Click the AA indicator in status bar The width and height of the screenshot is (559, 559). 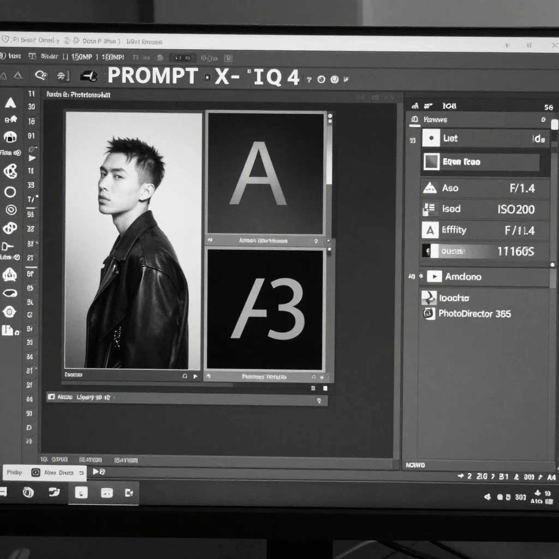coord(551,477)
